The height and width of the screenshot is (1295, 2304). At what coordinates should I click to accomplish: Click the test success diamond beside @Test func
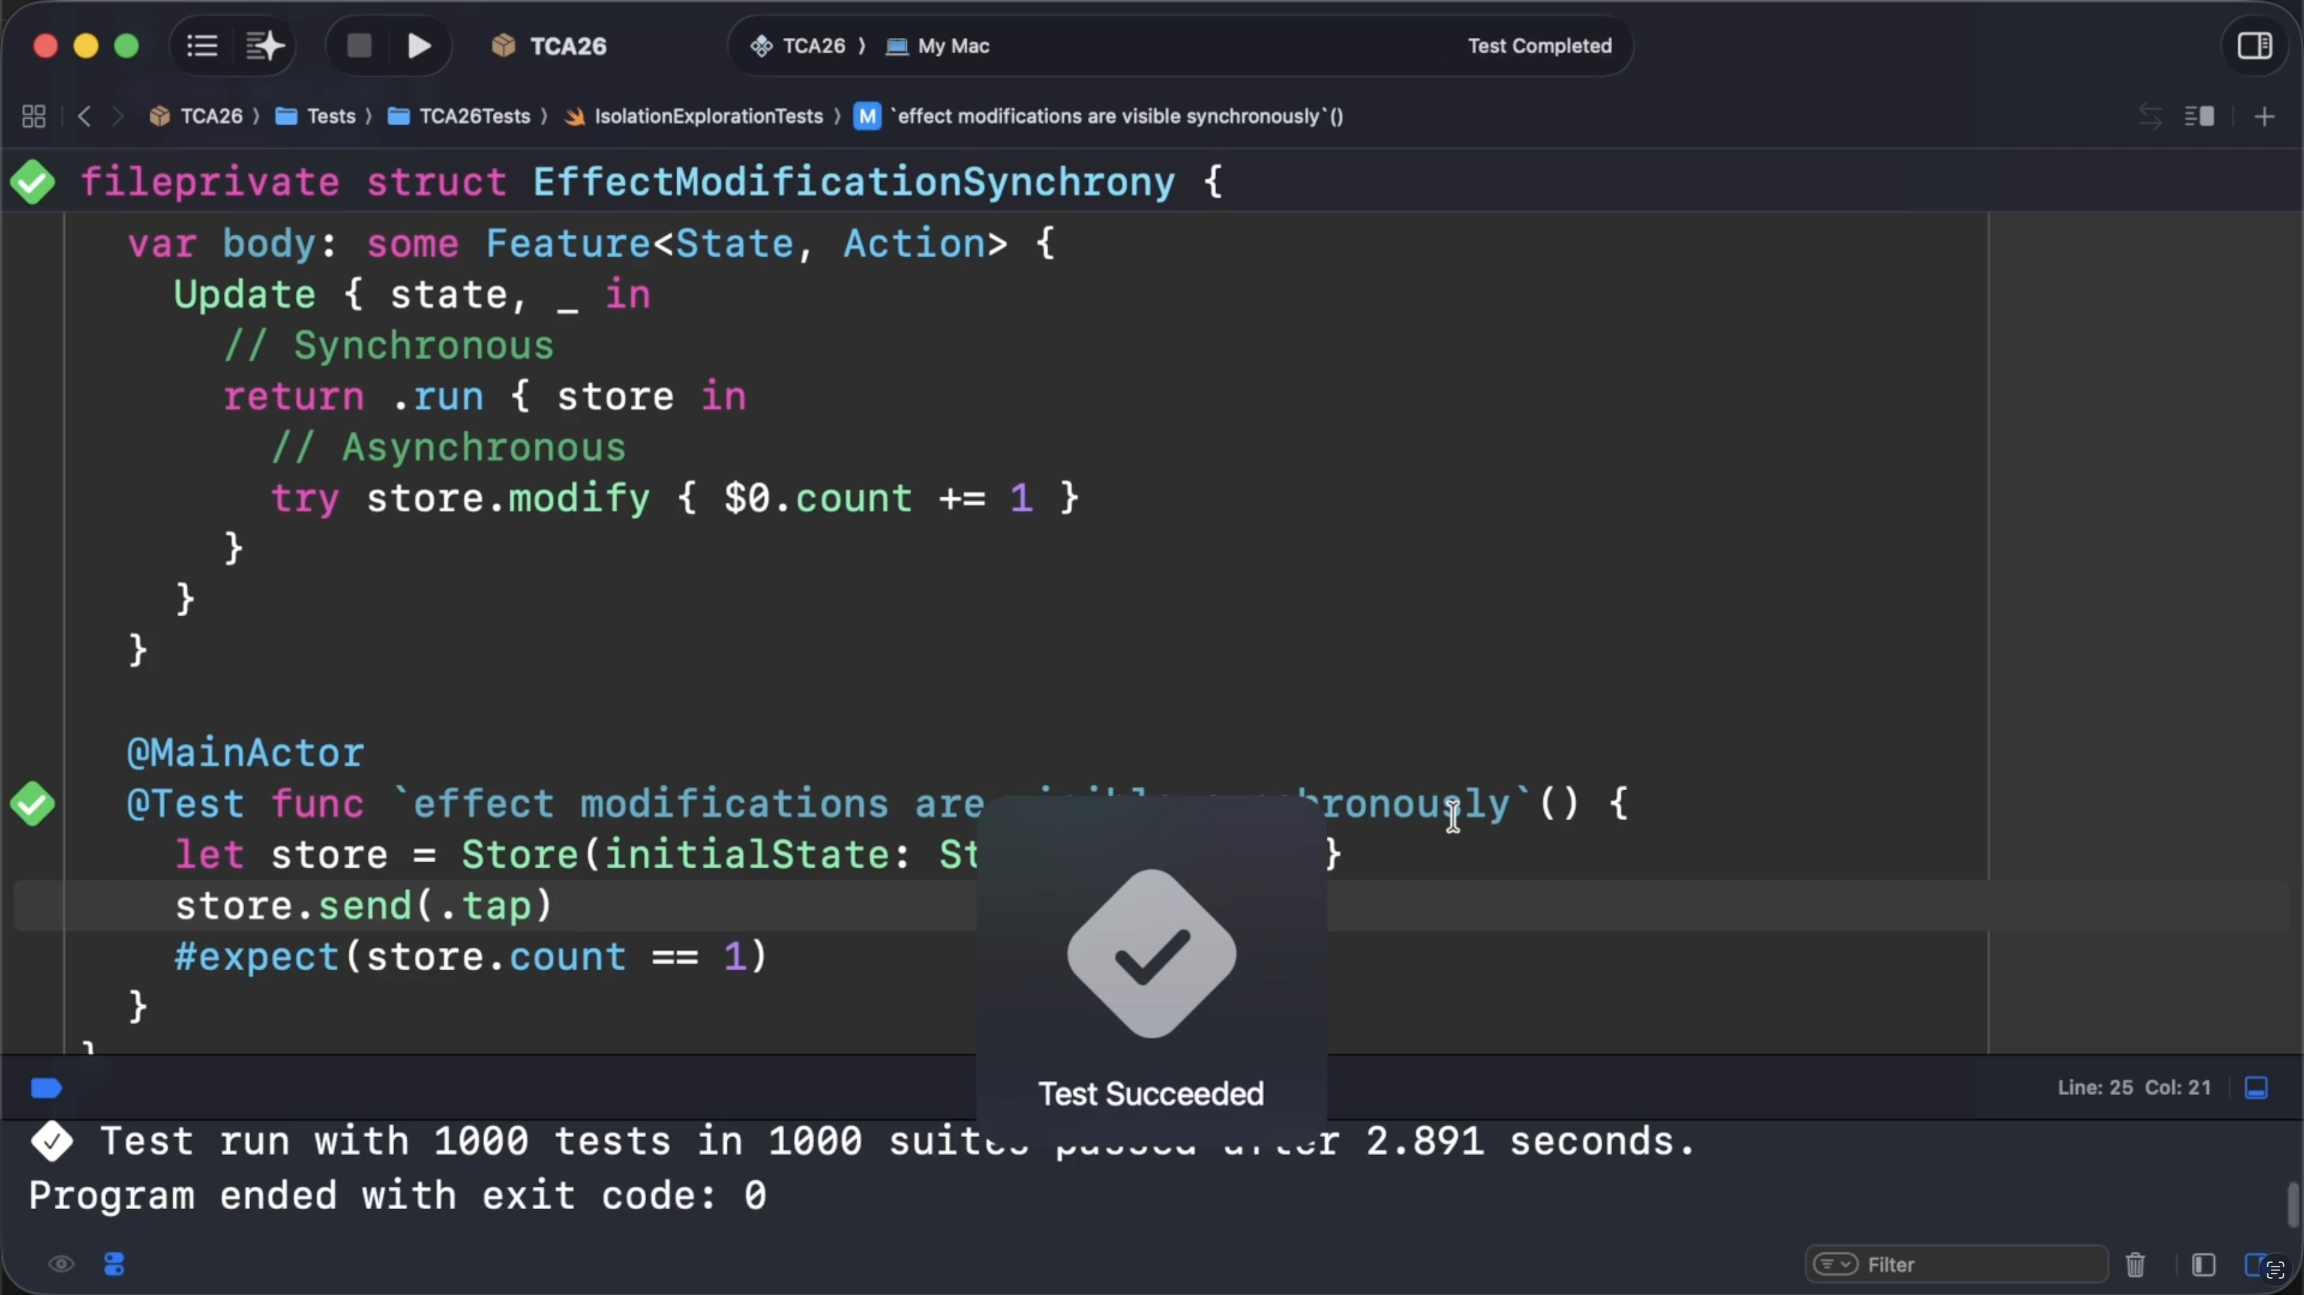click(32, 803)
